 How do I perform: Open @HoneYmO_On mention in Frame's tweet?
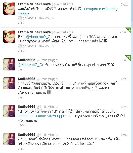tap(39, 37)
